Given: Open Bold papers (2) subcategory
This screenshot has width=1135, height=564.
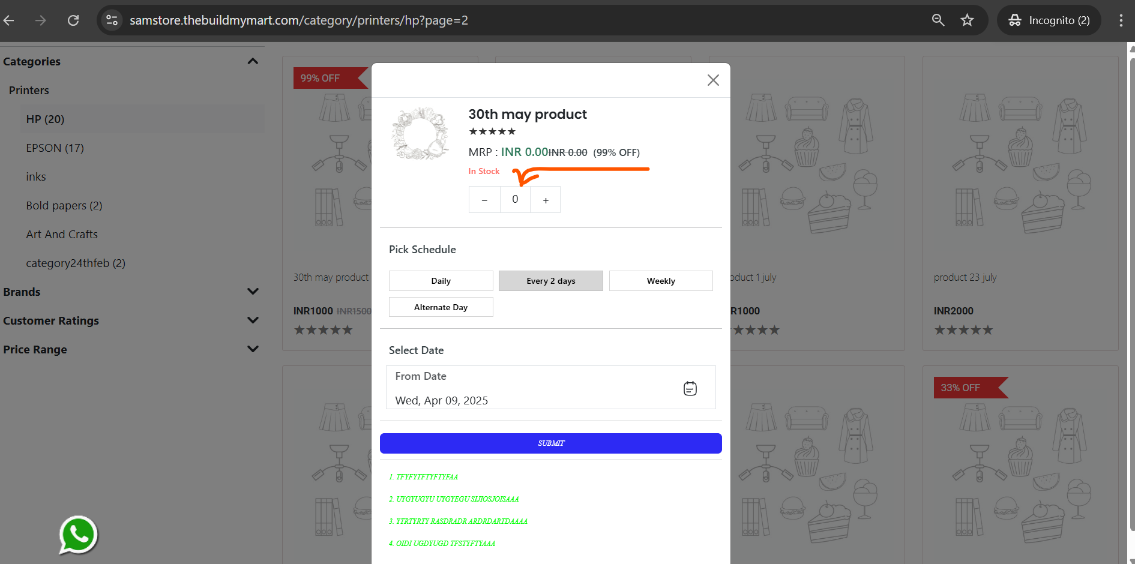Looking at the screenshot, I should click(x=64, y=206).
